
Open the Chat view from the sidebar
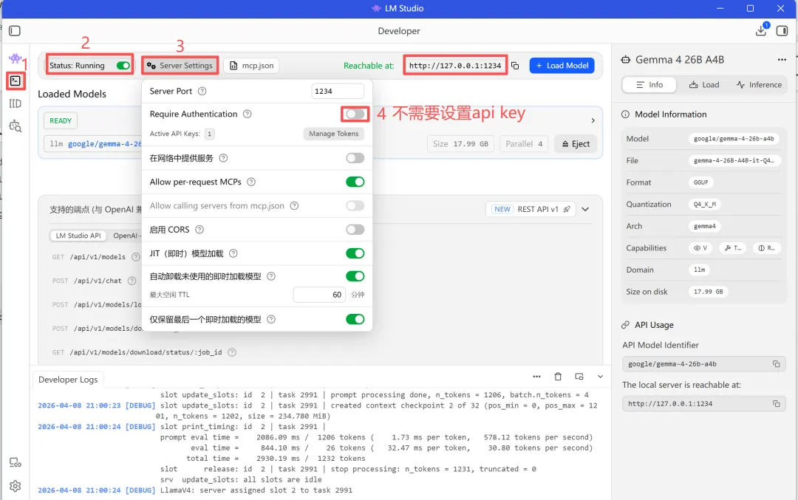(15, 58)
